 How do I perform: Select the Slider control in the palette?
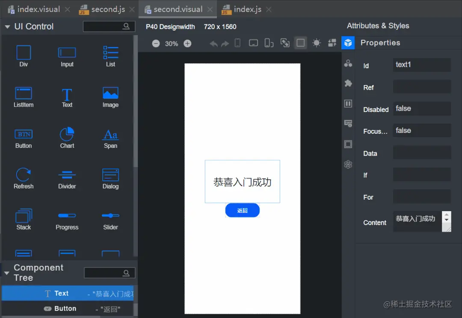[x=110, y=220]
